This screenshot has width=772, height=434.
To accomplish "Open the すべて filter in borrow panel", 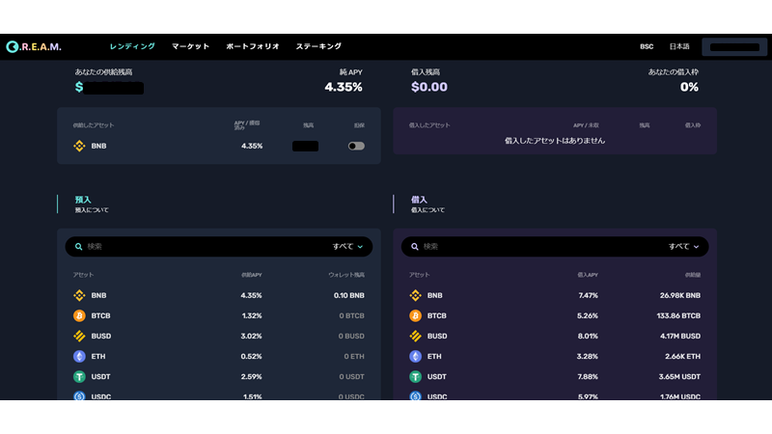I will point(684,247).
